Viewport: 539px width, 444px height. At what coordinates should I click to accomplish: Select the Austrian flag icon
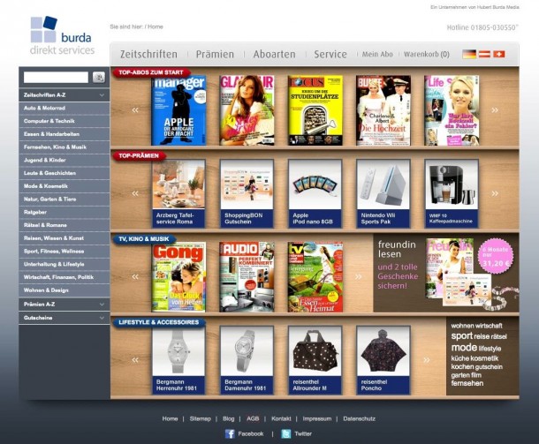(x=484, y=54)
